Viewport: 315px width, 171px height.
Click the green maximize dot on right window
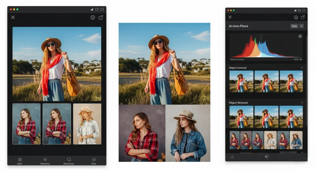pos(234,10)
